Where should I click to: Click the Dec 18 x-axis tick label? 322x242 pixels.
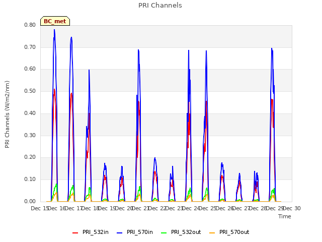[90, 208]
